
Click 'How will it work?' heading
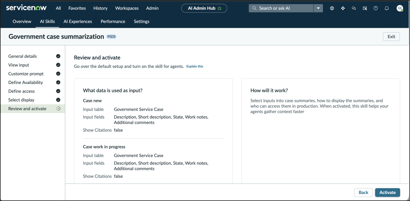[269, 91]
